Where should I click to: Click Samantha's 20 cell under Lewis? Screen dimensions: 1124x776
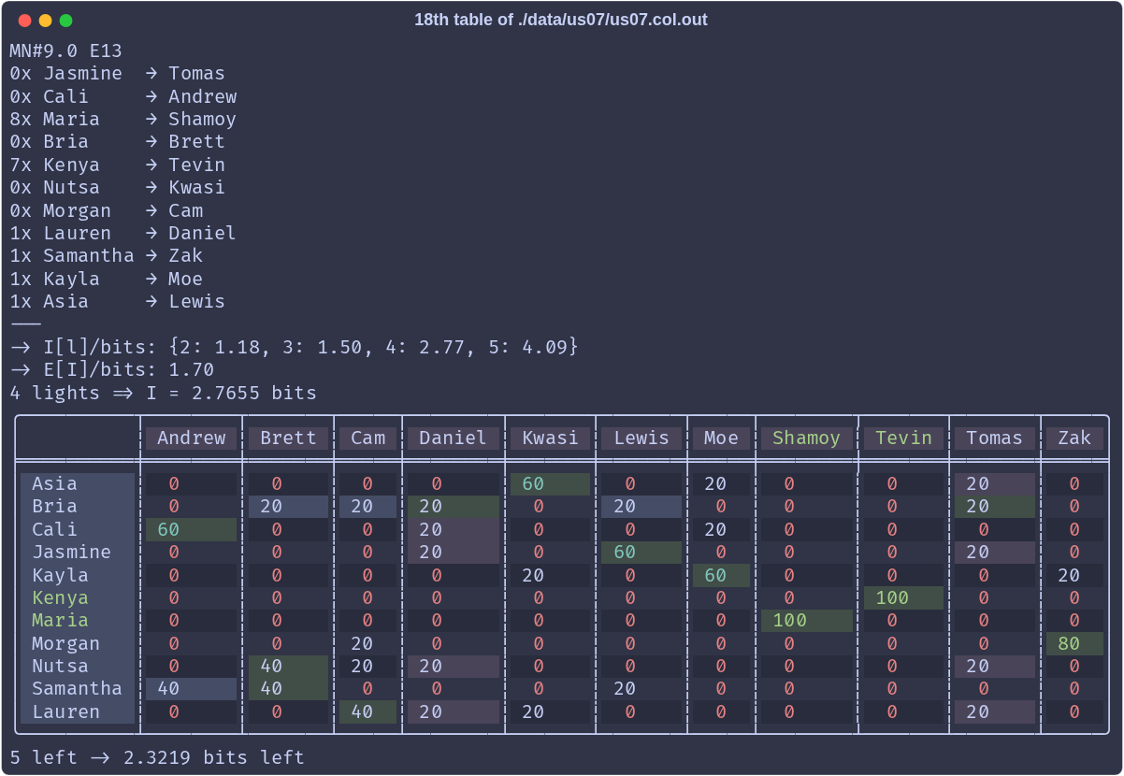(x=641, y=688)
